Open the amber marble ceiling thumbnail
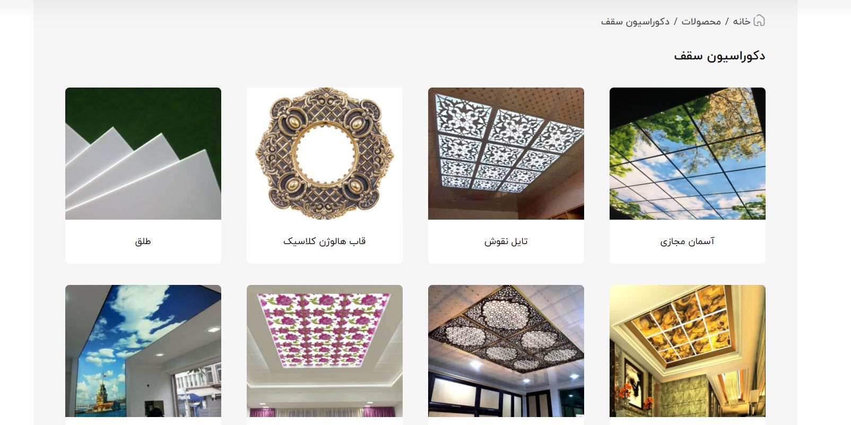This screenshot has width=851, height=425. 687,351
